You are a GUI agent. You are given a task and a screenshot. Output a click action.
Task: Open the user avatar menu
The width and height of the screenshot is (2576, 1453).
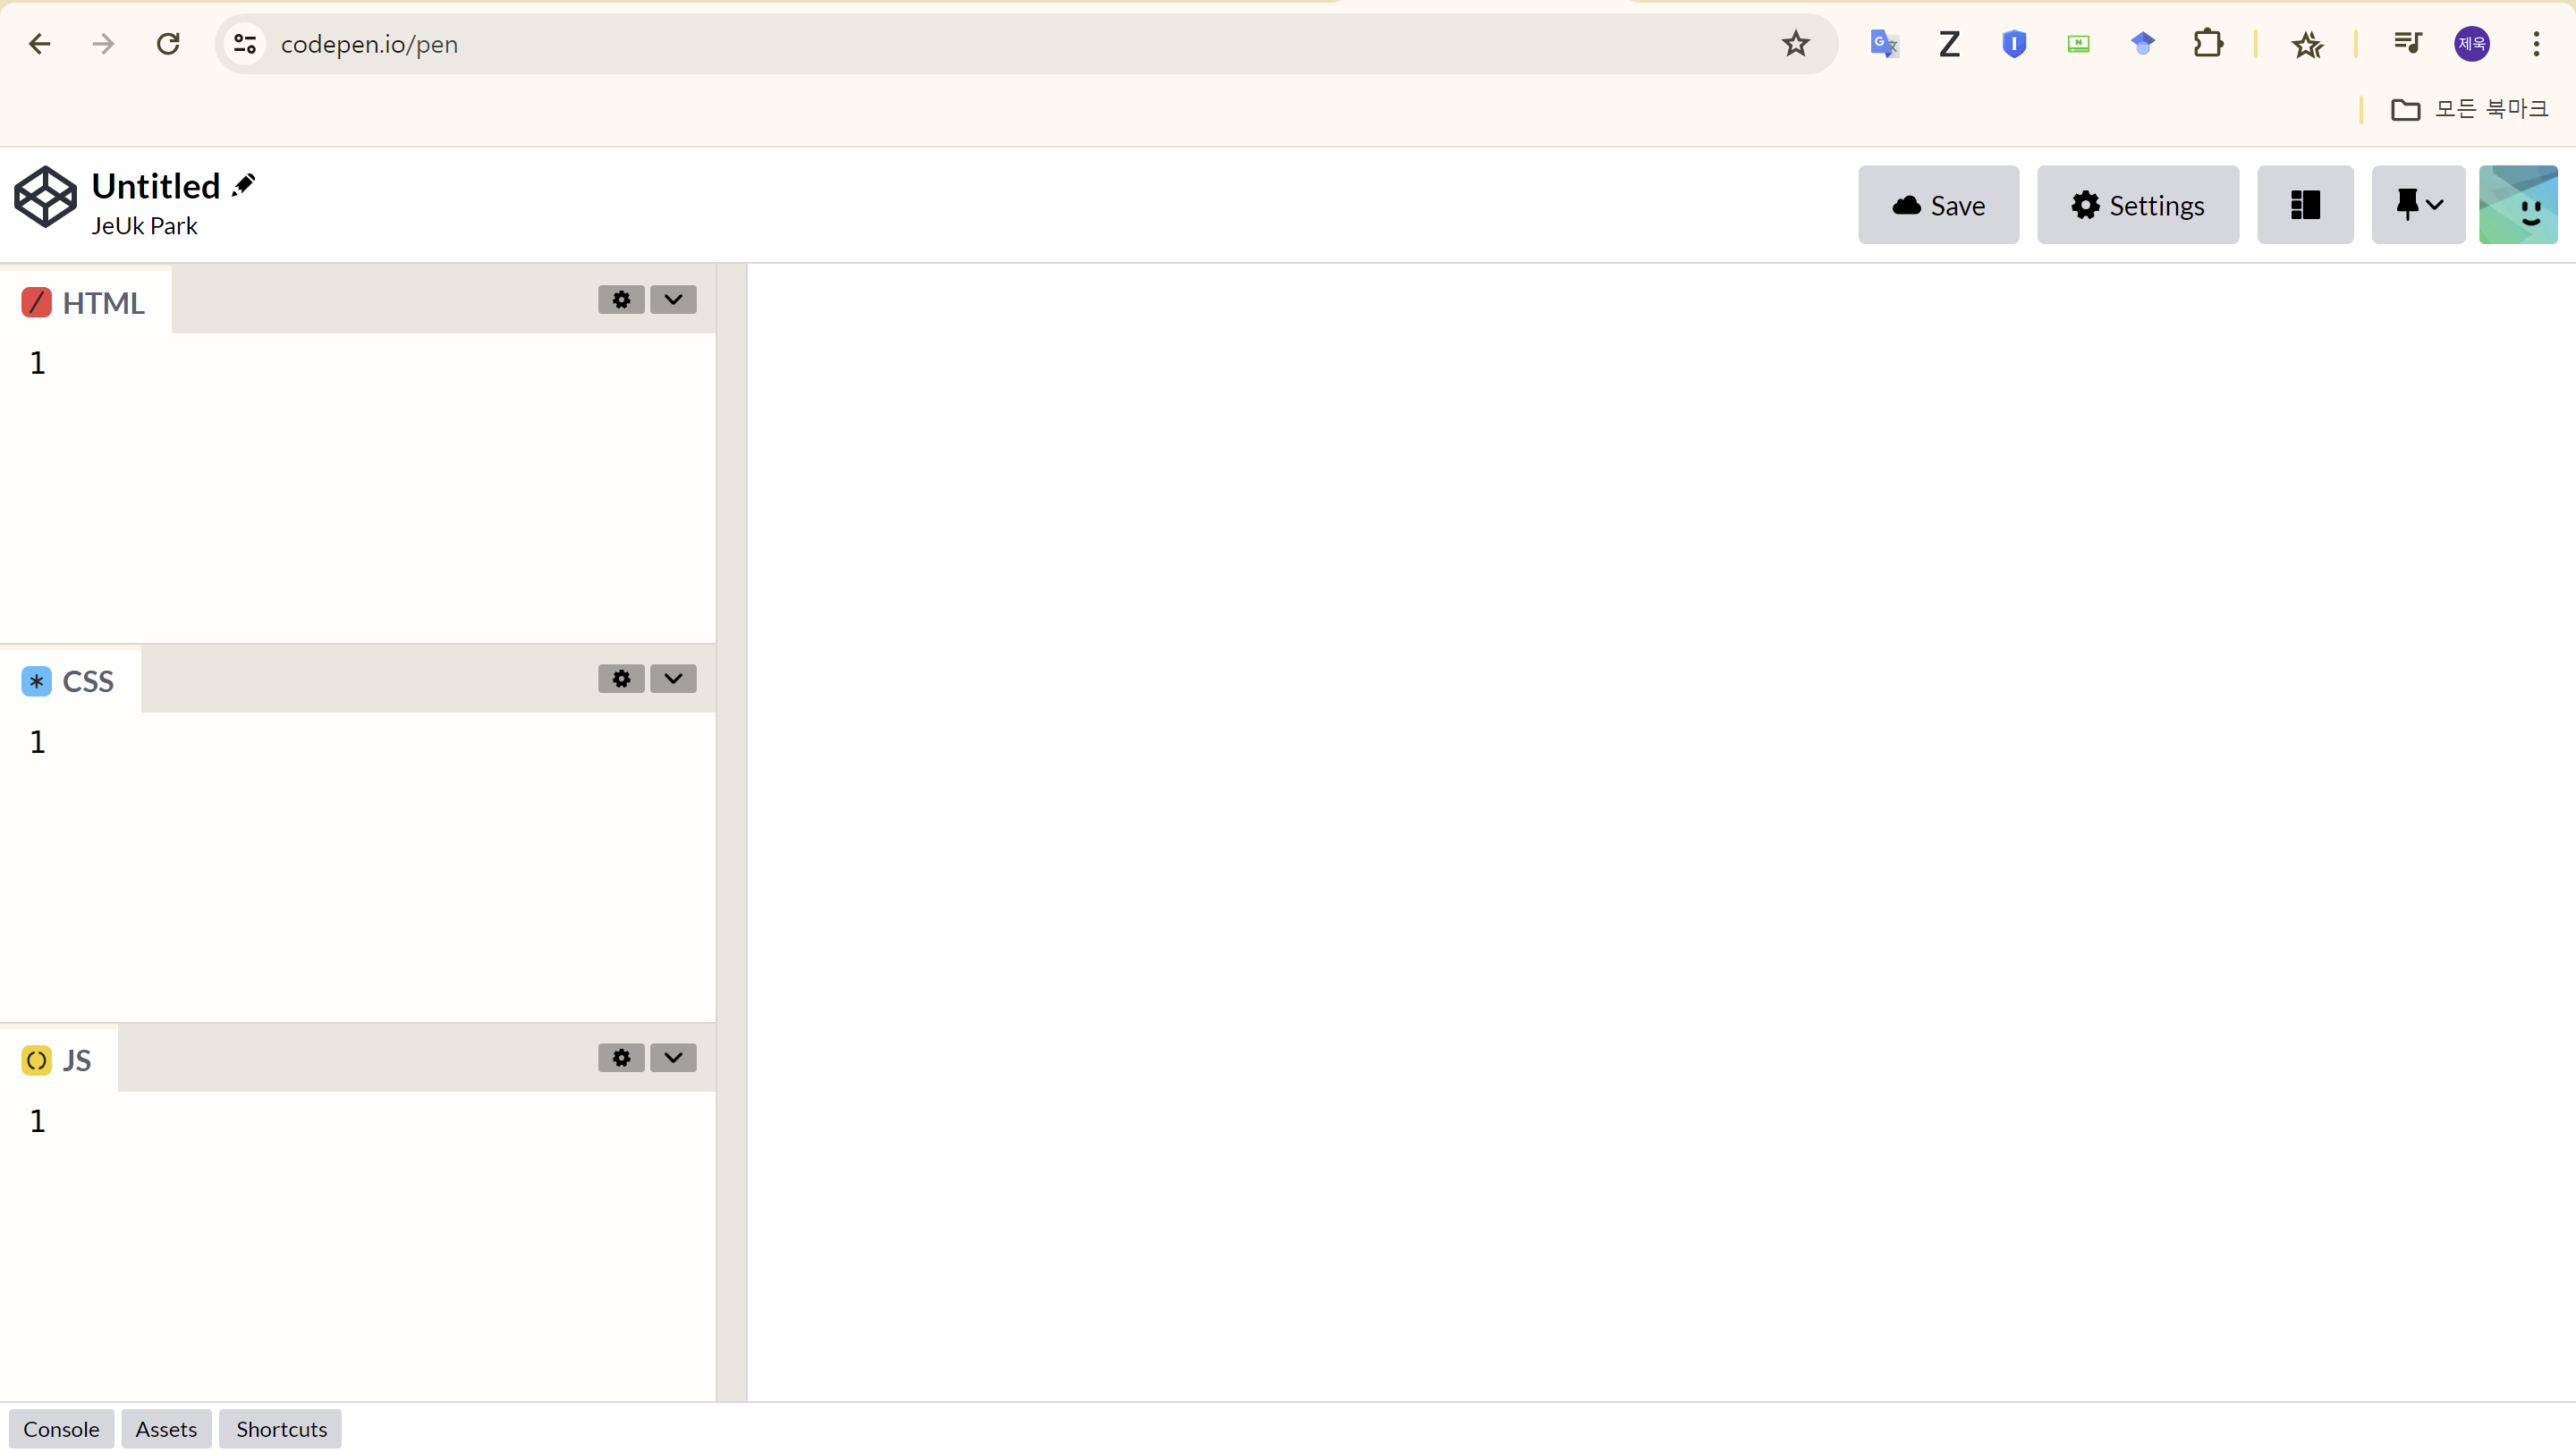[2517, 205]
